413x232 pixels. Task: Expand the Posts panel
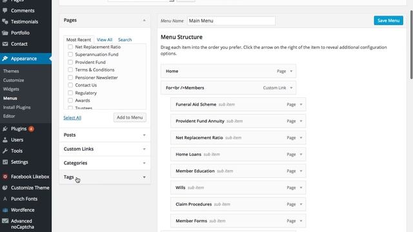105,135
